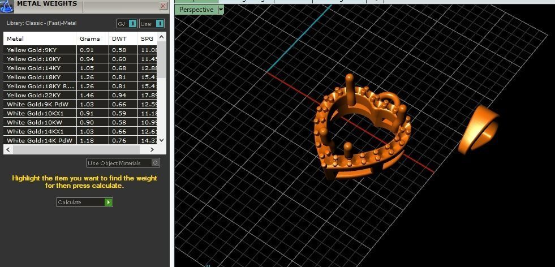Toggle Use Object Materials option

coord(123,163)
